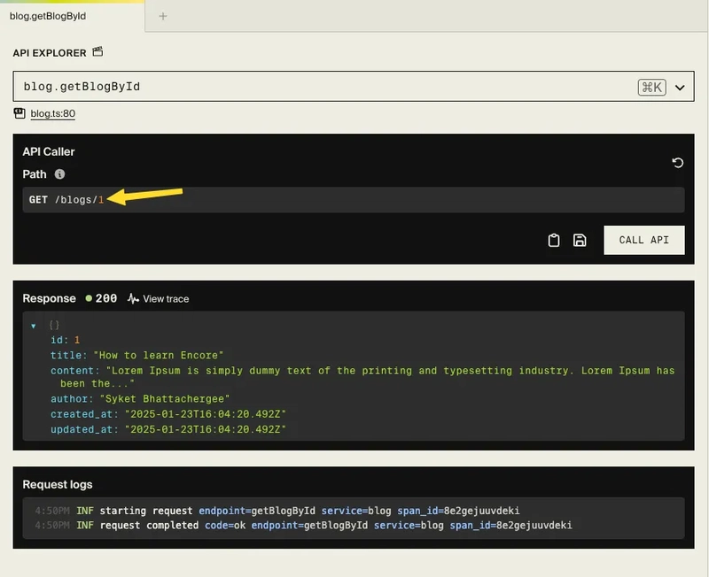Click the CALL API button
This screenshot has height=577, width=709.
(644, 240)
